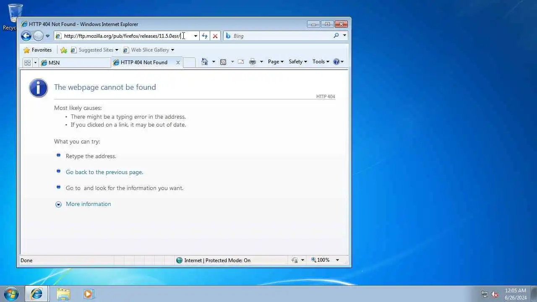Click the search magnifier icon
The image size is (537, 302).
coord(336,36)
